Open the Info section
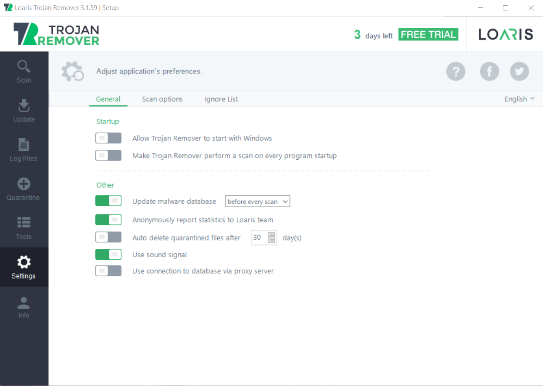543x386 pixels. click(x=24, y=306)
